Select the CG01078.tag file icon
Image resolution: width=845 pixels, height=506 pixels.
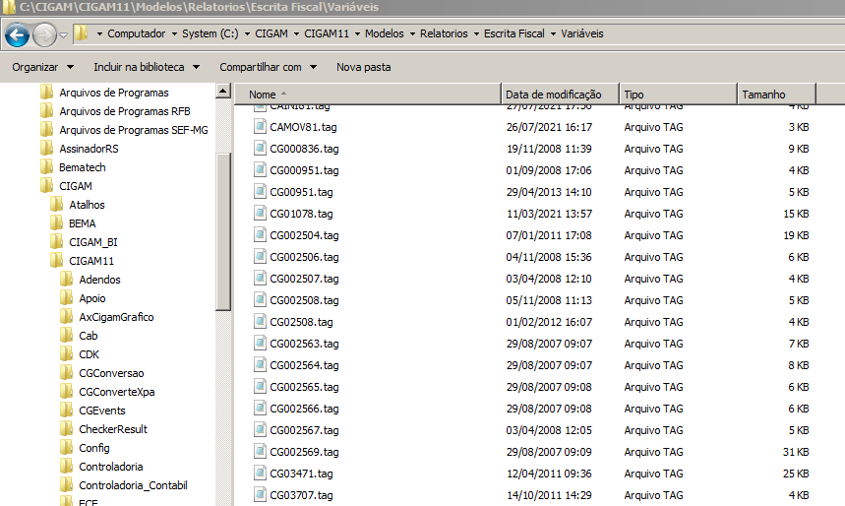pyautogui.click(x=260, y=213)
